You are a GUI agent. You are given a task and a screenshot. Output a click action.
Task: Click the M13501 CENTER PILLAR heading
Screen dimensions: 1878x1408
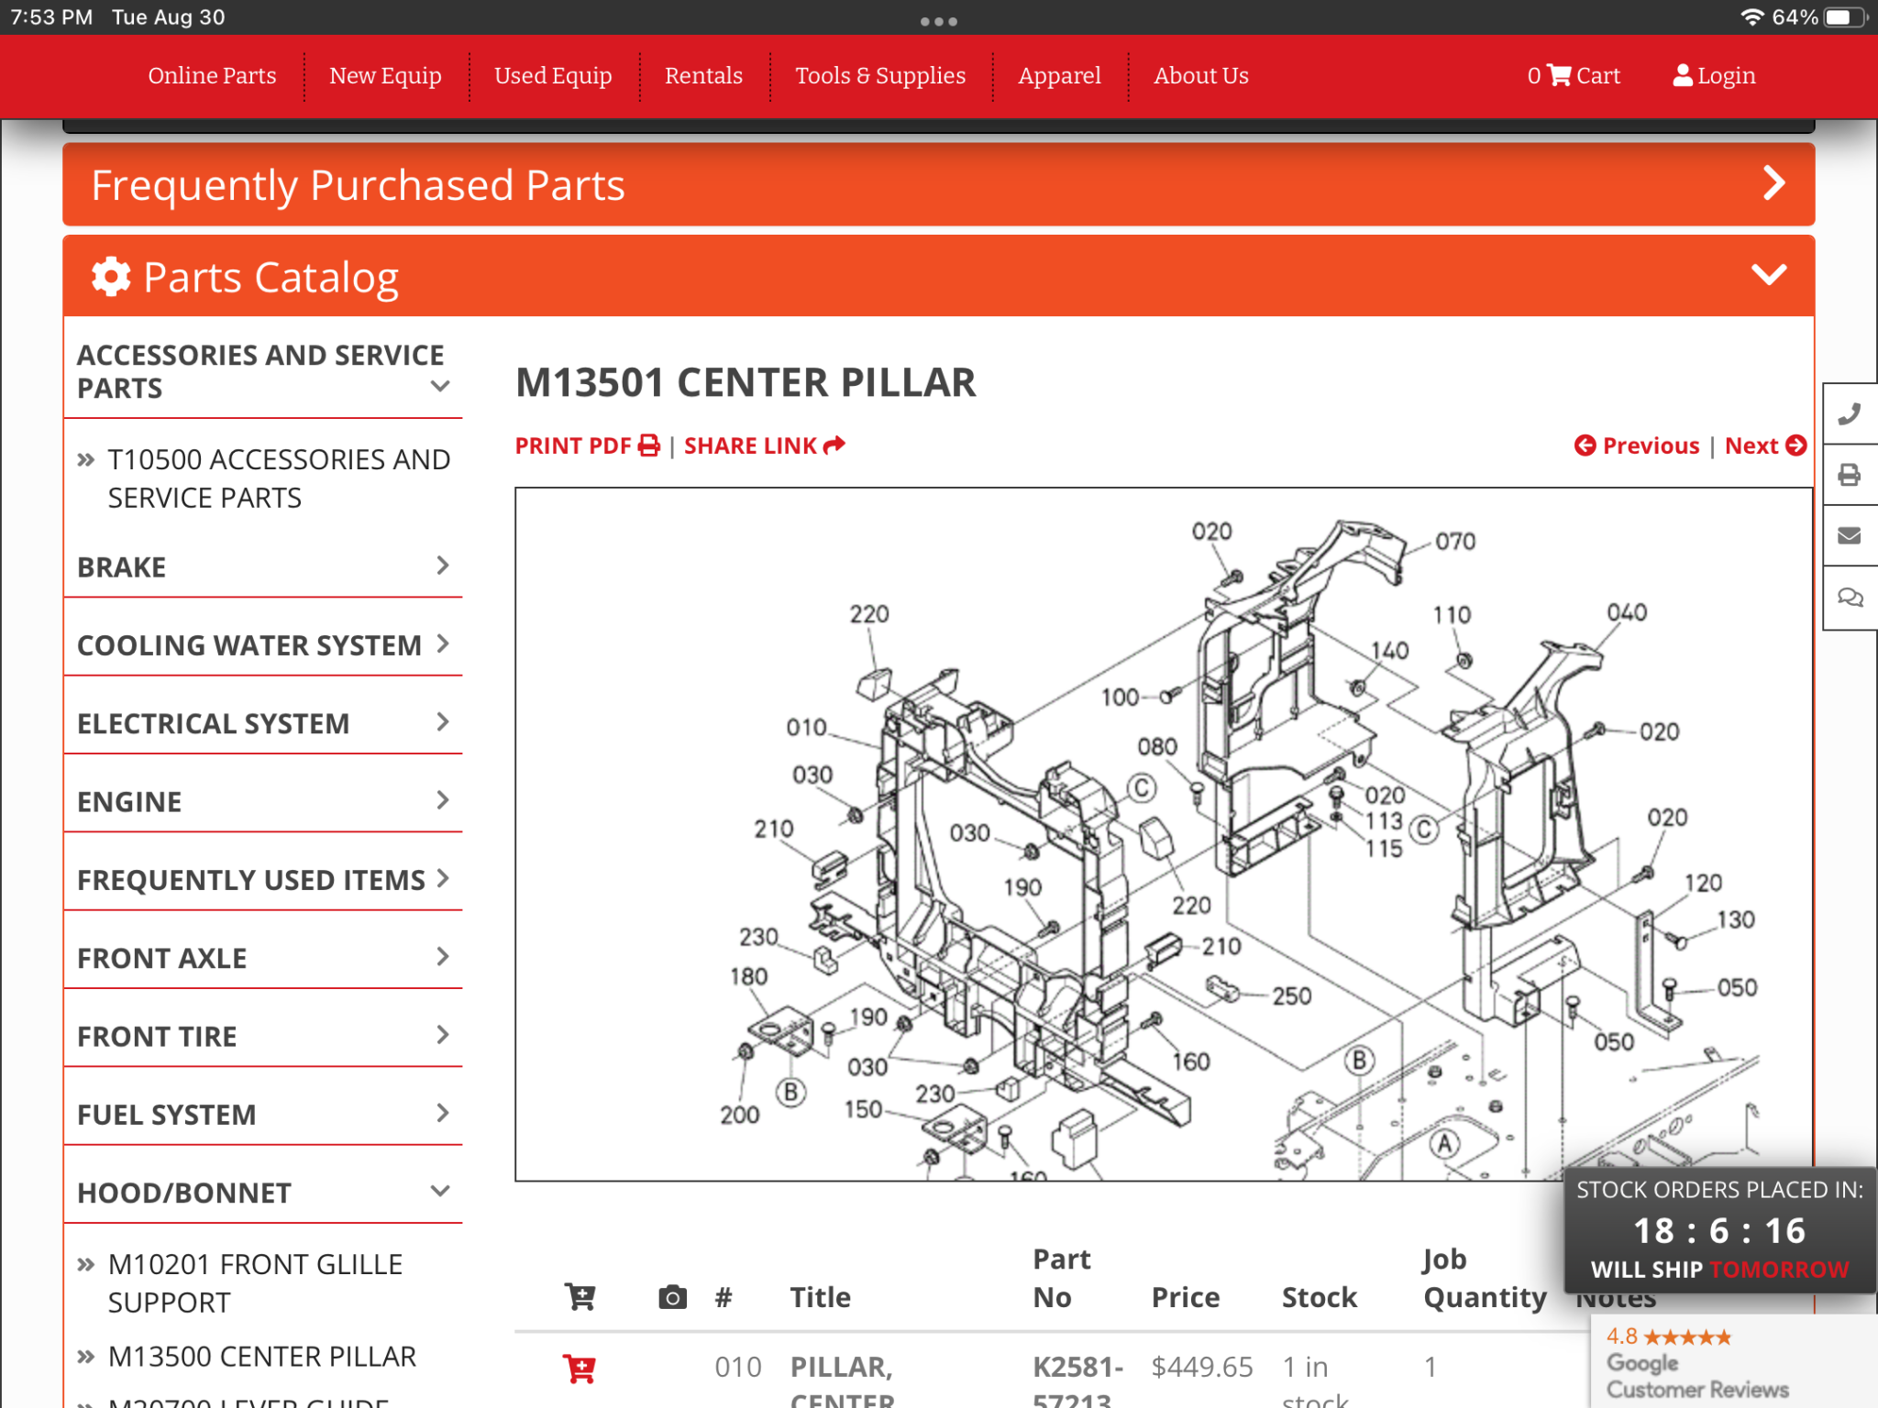click(x=746, y=382)
